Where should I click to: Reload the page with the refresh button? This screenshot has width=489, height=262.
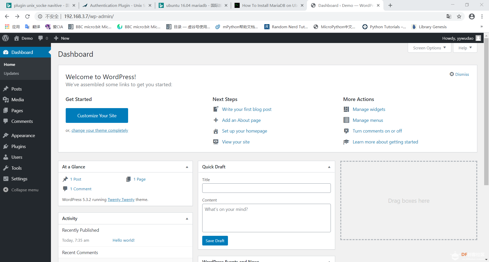point(28,17)
